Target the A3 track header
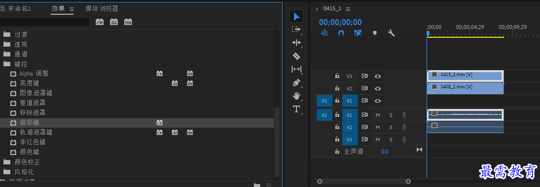The image size is (540, 187). tap(350, 139)
